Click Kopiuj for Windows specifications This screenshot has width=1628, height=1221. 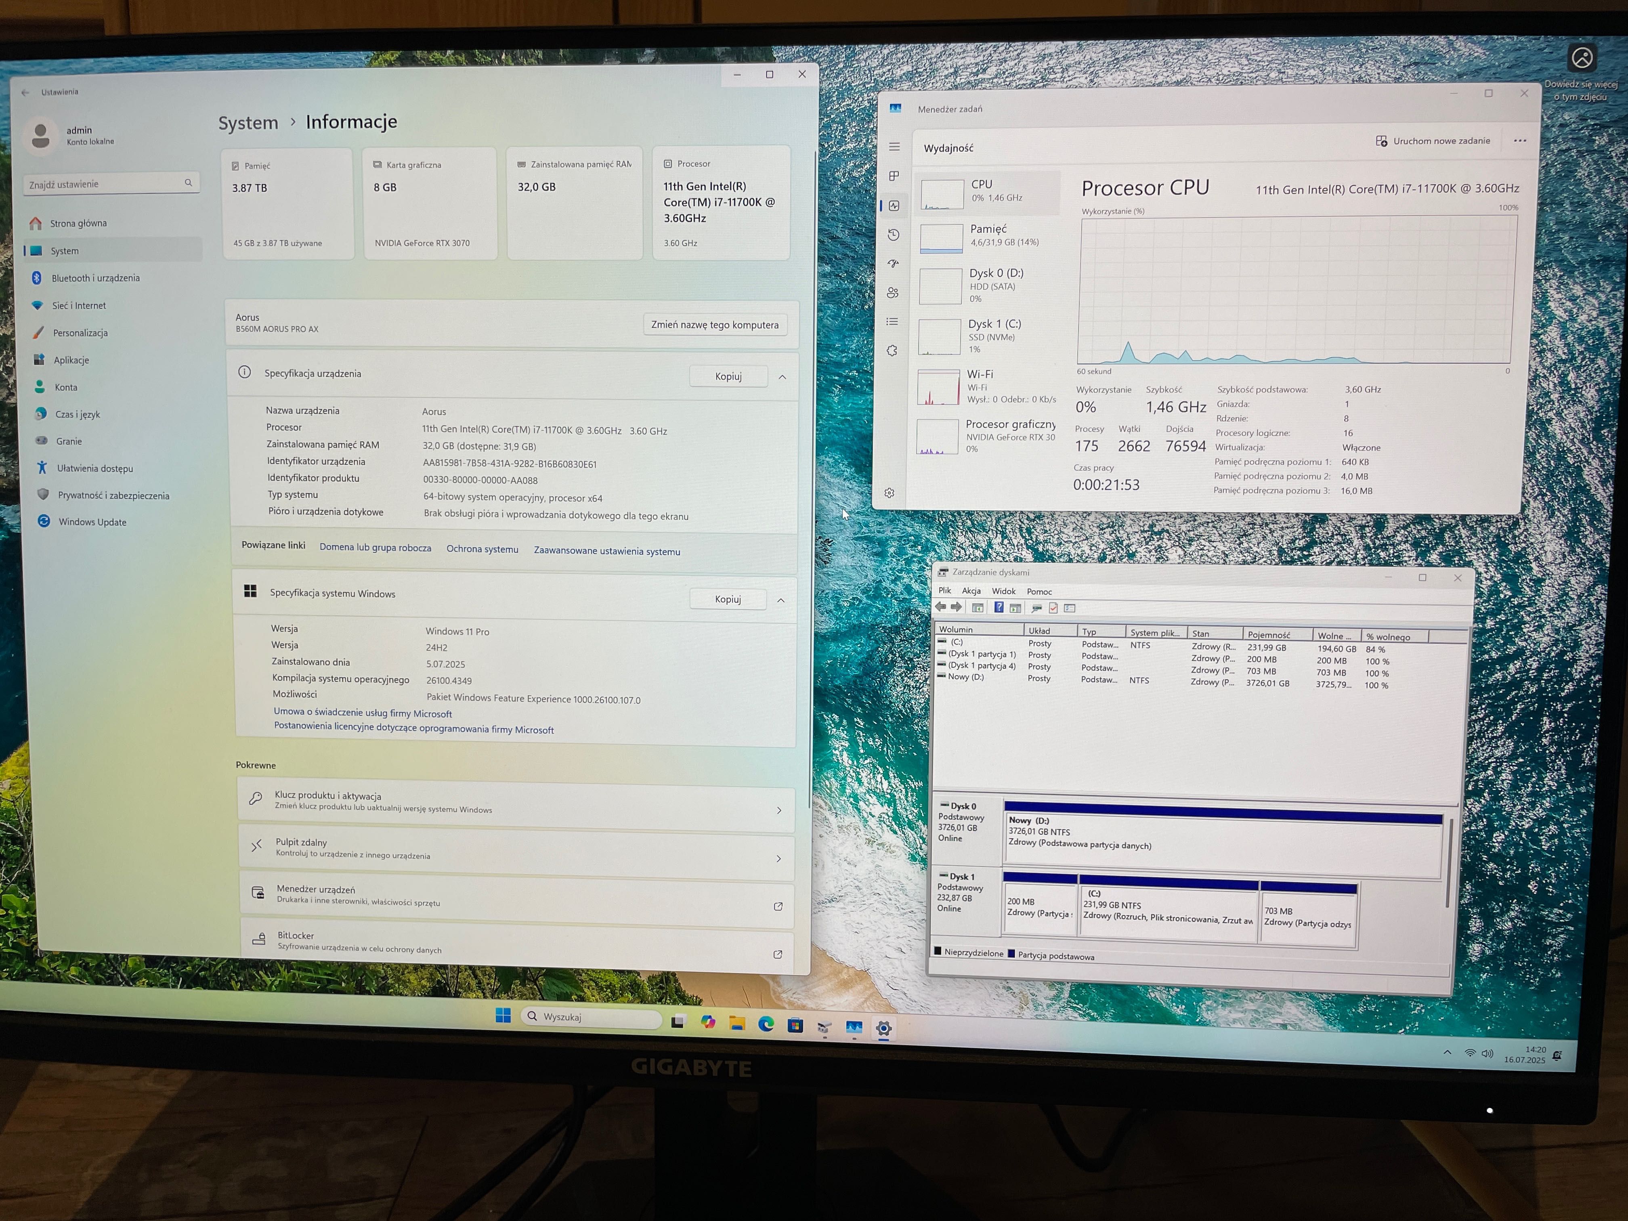point(728,599)
